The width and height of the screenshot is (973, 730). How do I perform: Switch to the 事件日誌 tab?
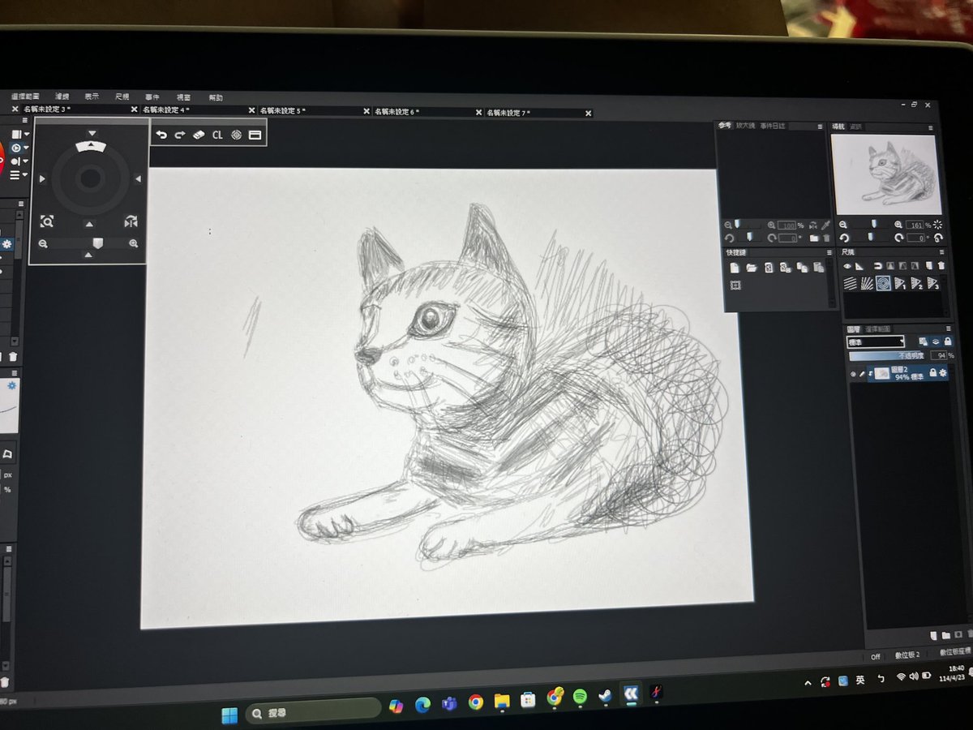click(773, 126)
